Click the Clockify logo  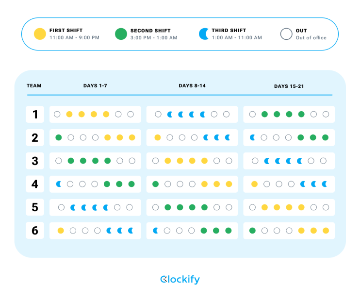(180, 280)
